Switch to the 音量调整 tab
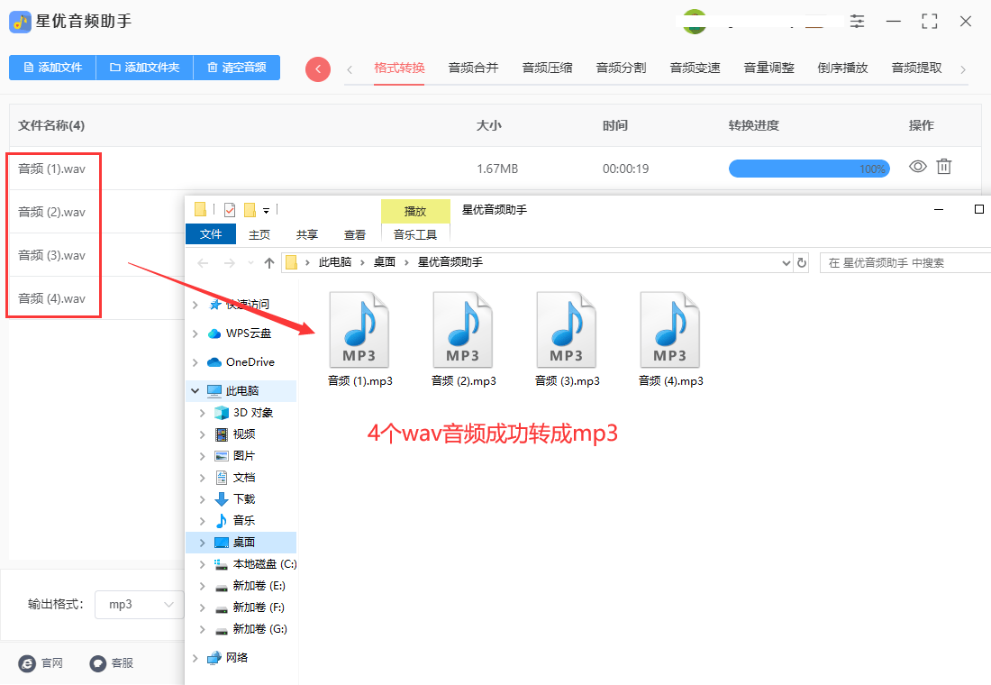The image size is (991, 685). (x=769, y=68)
